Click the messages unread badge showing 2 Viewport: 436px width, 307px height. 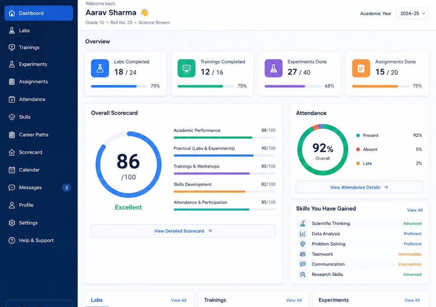pos(66,188)
